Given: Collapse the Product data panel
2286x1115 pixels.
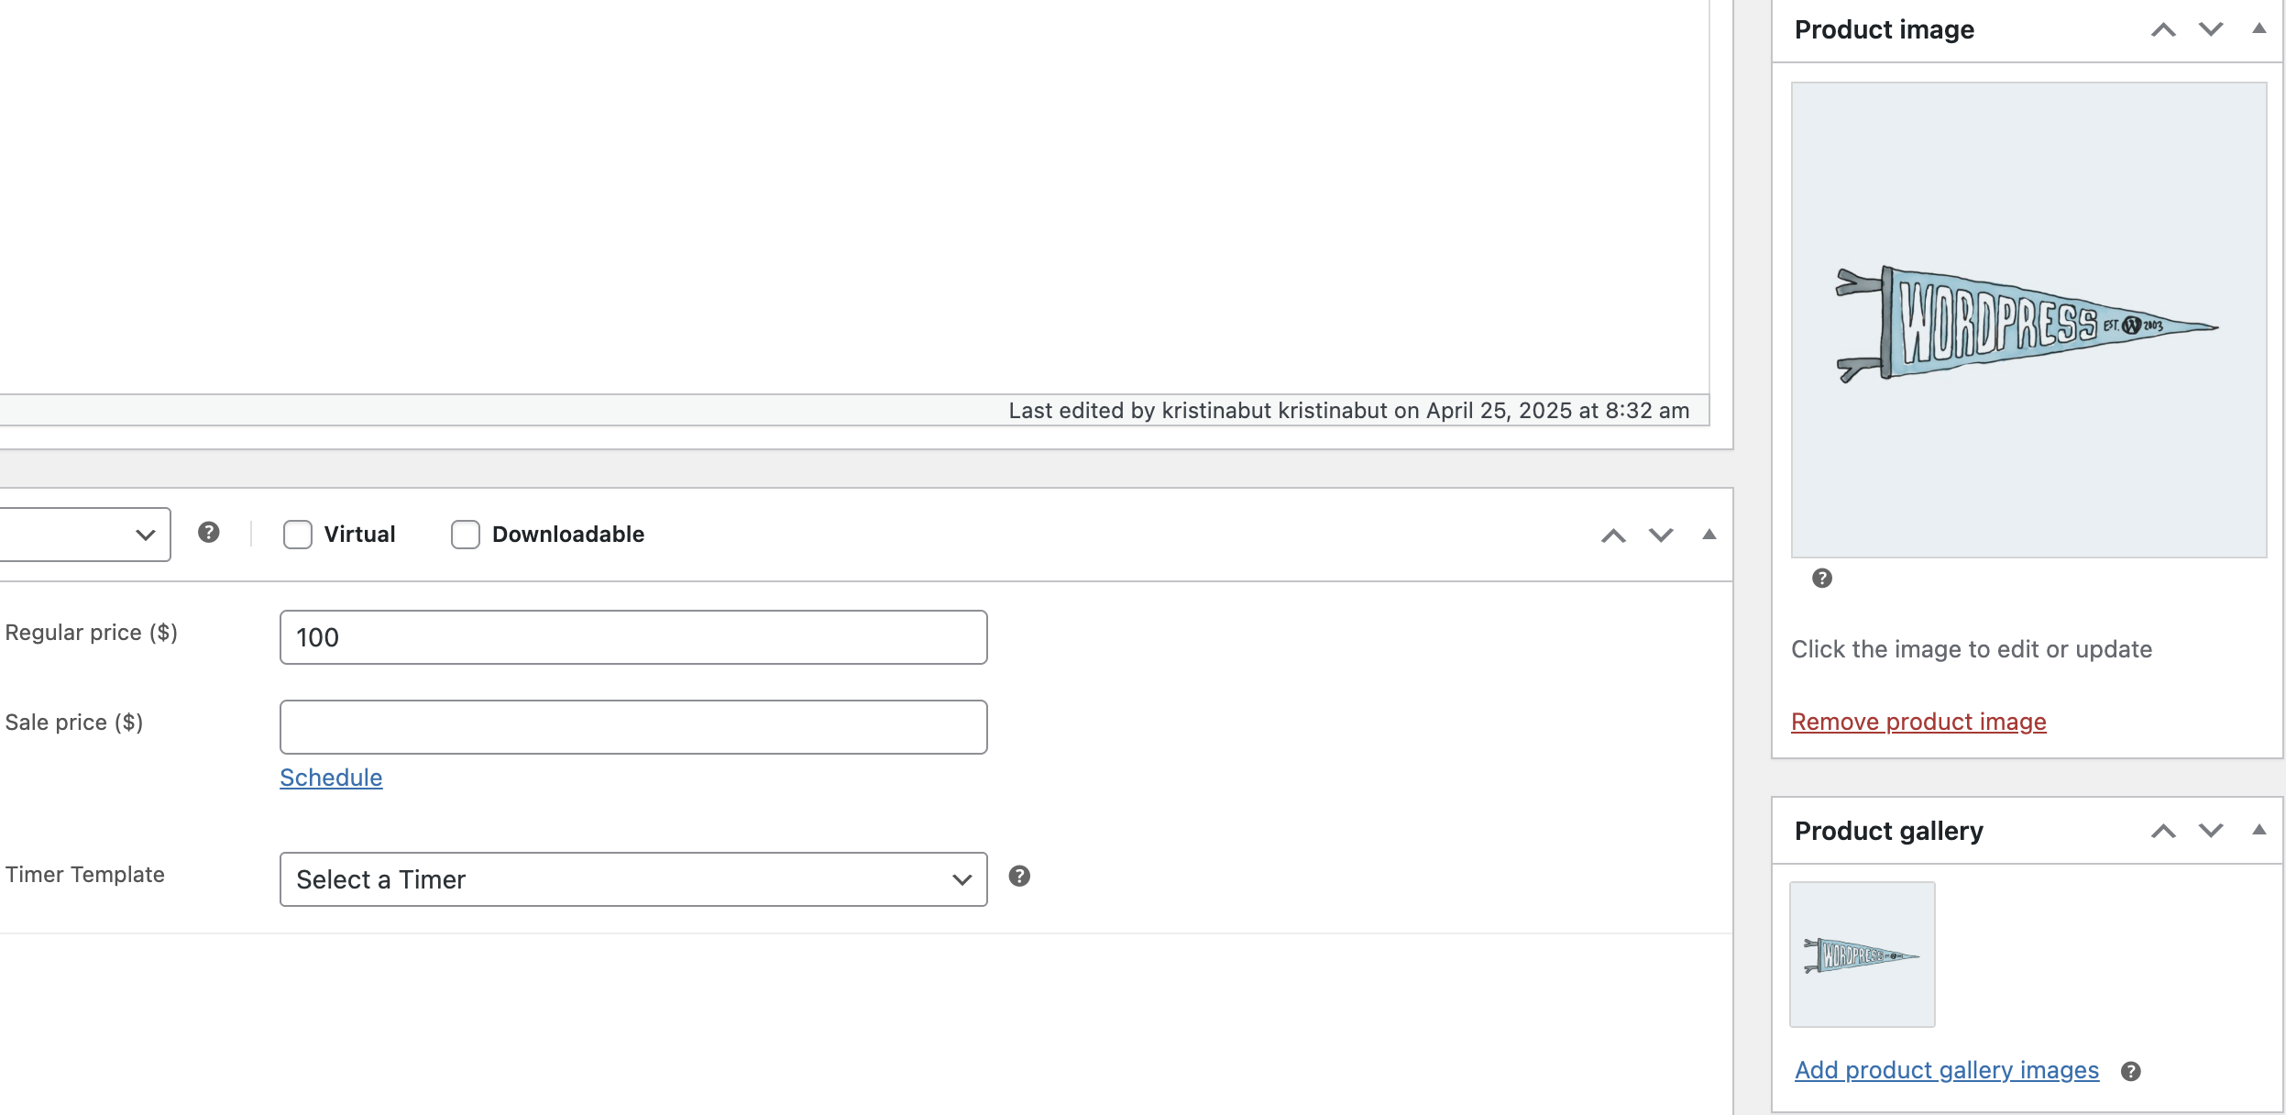Looking at the screenshot, I should pyautogui.click(x=1709, y=535).
